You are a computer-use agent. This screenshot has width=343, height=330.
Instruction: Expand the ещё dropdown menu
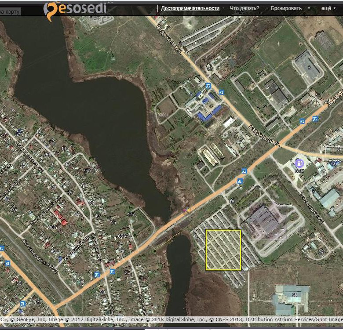click(x=328, y=8)
